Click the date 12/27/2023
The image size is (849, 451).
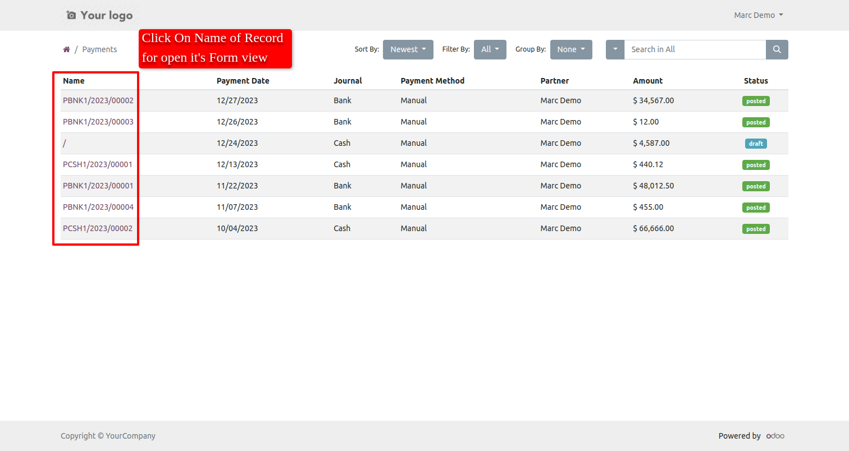click(x=238, y=100)
